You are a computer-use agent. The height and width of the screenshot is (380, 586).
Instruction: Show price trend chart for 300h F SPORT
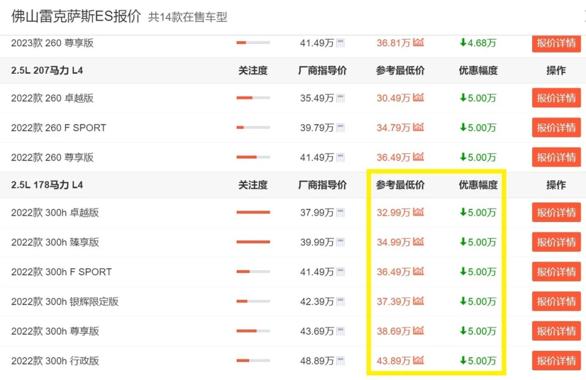tap(419, 271)
